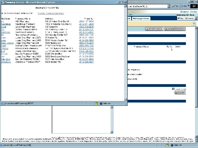The height and width of the screenshot is (148, 198).
Task: Click the Welcome Dr. Rice text
Action: tap(185, 15)
